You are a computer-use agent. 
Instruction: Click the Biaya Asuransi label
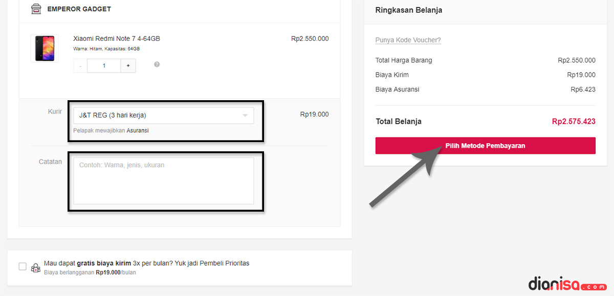point(397,89)
